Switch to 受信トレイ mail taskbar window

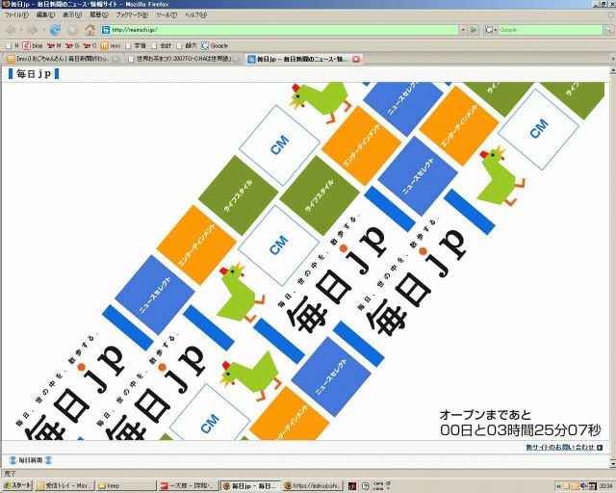(x=64, y=485)
